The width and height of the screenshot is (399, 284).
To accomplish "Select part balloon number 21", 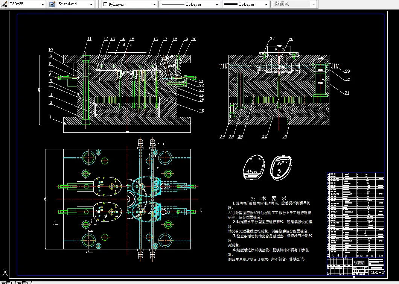I will (x=201, y=81).
